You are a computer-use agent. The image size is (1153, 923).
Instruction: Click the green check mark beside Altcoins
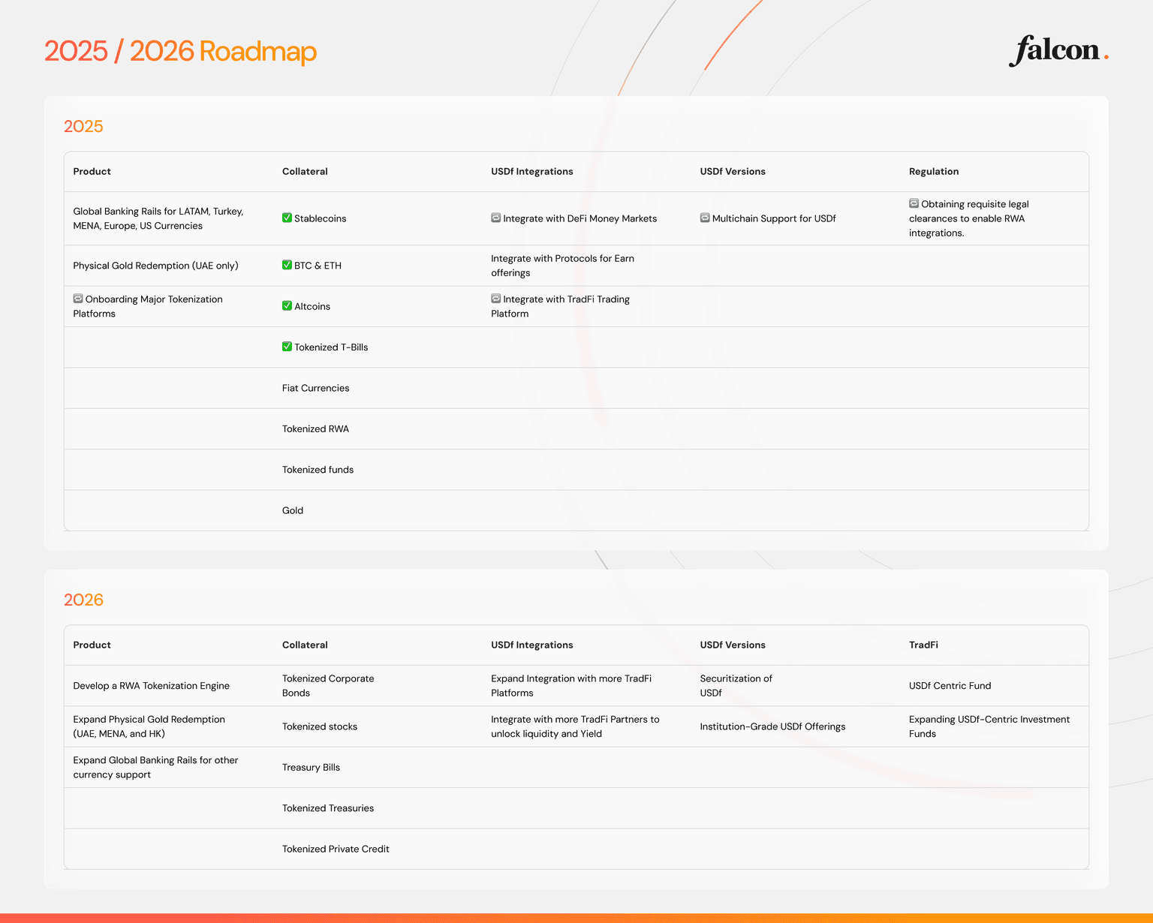click(287, 305)
